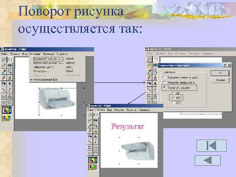Viewport: 236px width, 177px height.
Task: Pick the Eraser tool in left Paint window
Action: point(4,66)
